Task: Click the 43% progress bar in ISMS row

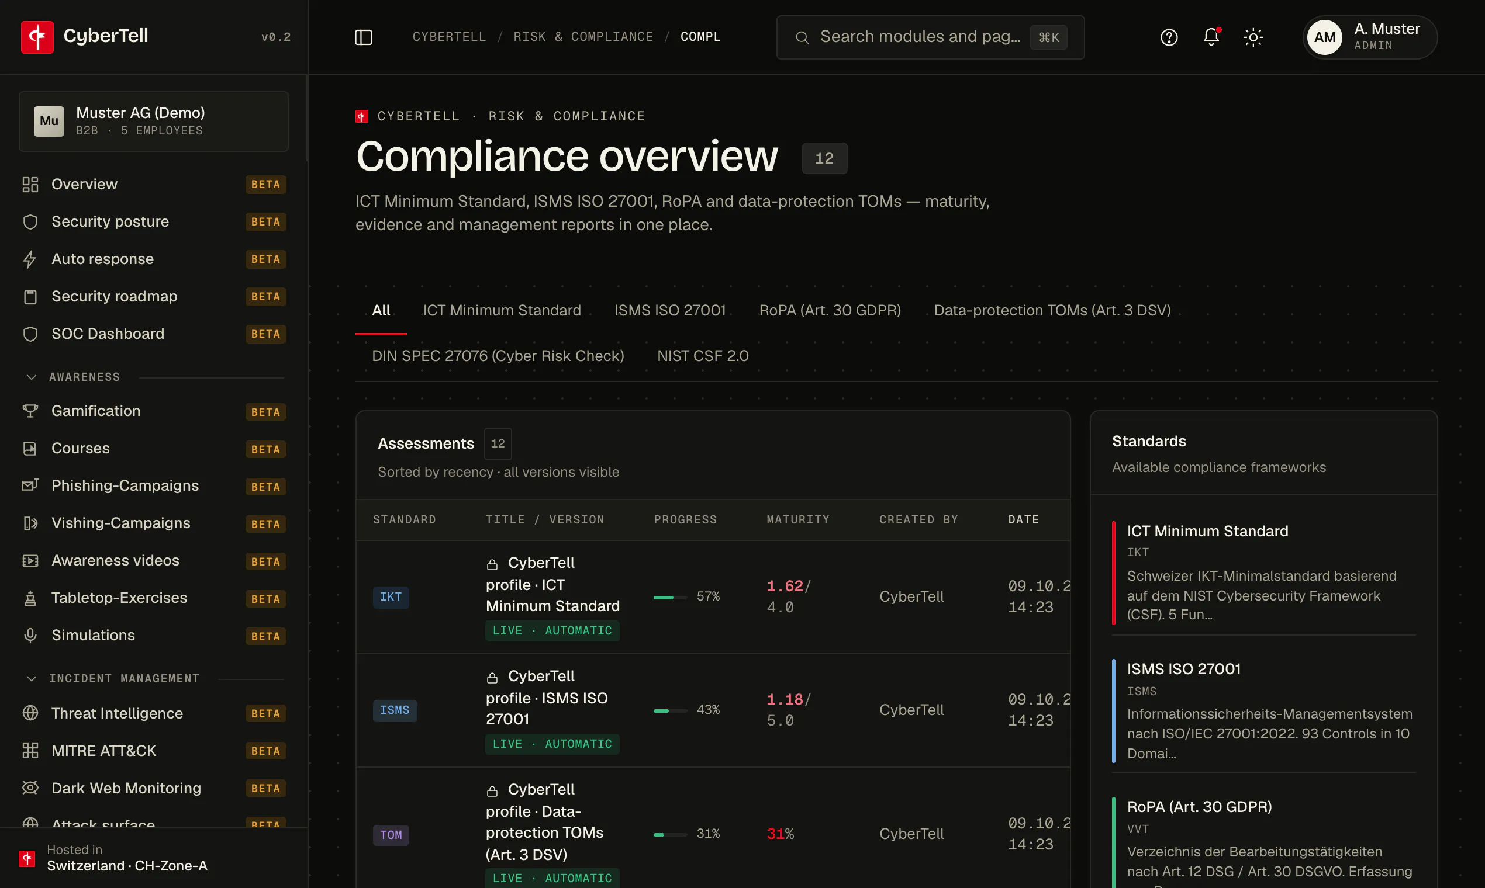Action: 670,711
